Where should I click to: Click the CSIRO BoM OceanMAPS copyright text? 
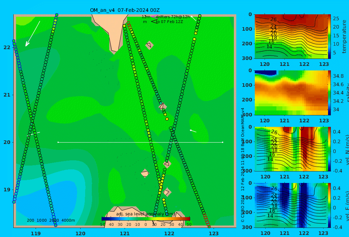point(243,165)
